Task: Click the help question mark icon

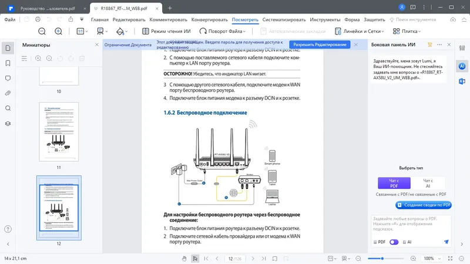Action: (8, 229)
